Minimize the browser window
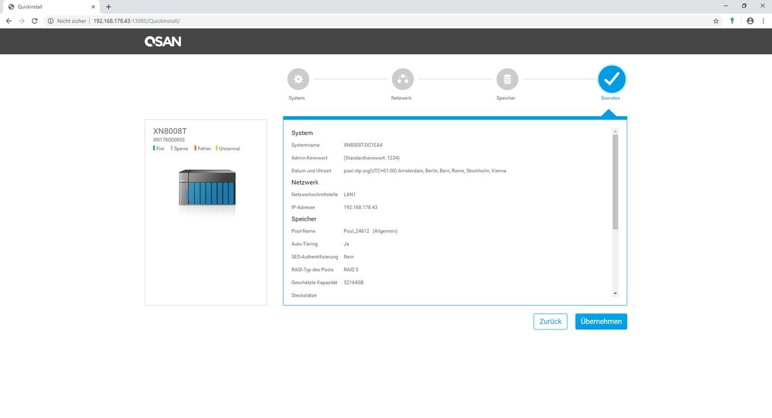The height and width of the screenshot is (418, 772). click(726, 6)
